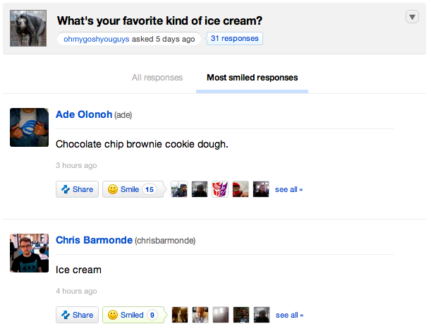Click the red-shirt smiler avatar
Viewport: 431px width, 336px height.
pyautogui.click(x=241, y=189)
